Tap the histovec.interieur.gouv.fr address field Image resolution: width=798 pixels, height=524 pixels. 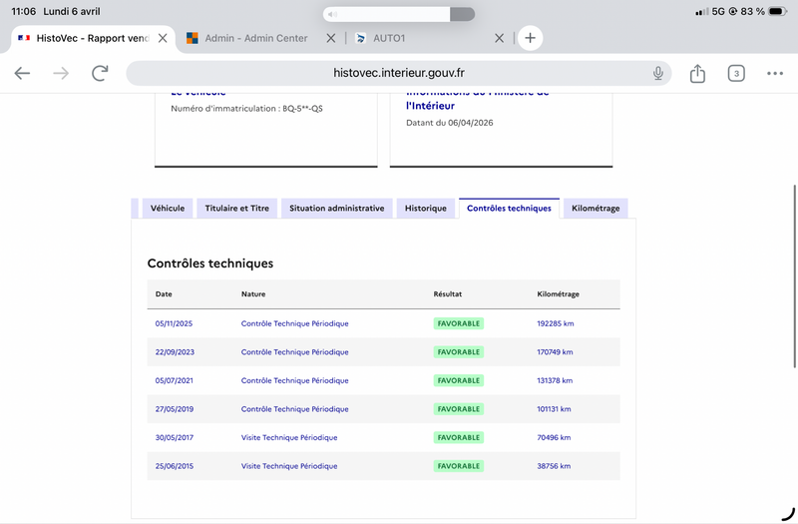[x=399, y=73]
